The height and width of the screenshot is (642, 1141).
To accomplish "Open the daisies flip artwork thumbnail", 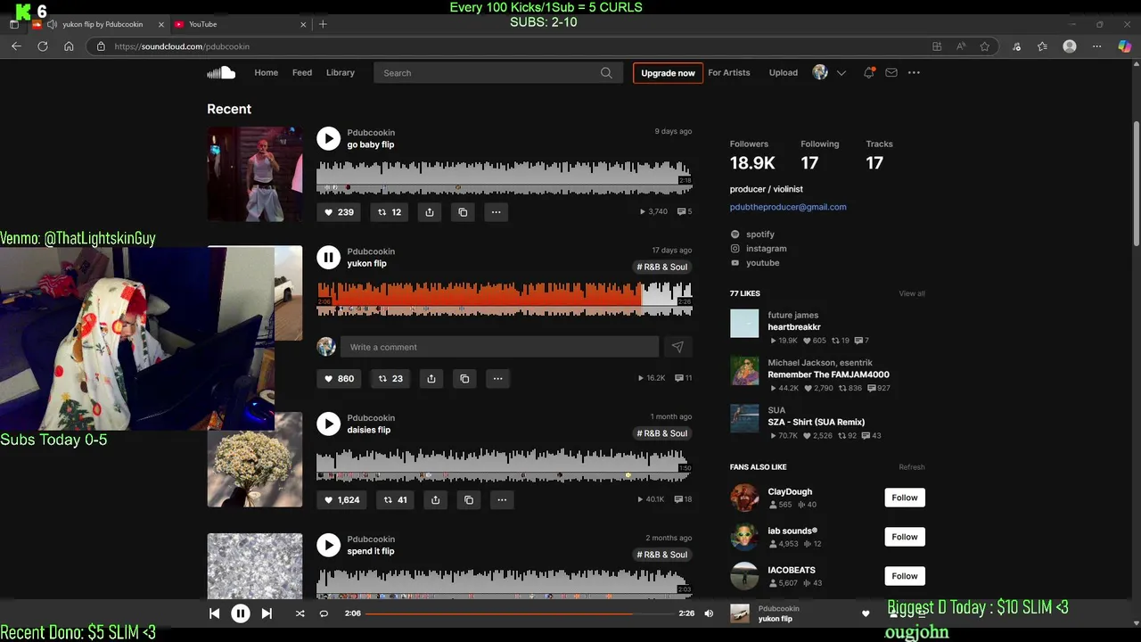I will [x=255, y=459].
